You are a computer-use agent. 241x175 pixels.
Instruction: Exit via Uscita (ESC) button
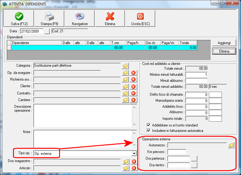140,18
